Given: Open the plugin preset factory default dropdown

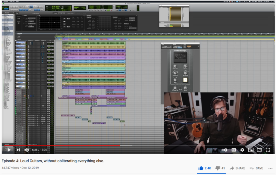Looking at the screenshot, I should [177, 46].
